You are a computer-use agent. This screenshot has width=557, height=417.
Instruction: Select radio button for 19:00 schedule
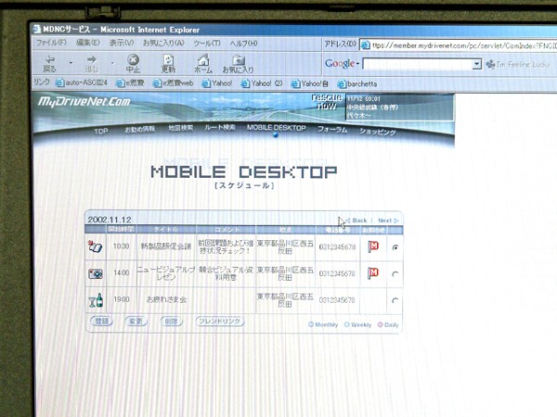pos(395,300)
